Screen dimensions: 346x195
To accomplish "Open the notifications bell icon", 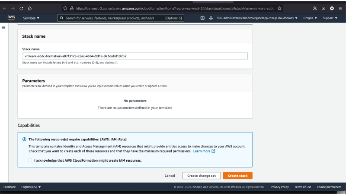I will 211,18.
